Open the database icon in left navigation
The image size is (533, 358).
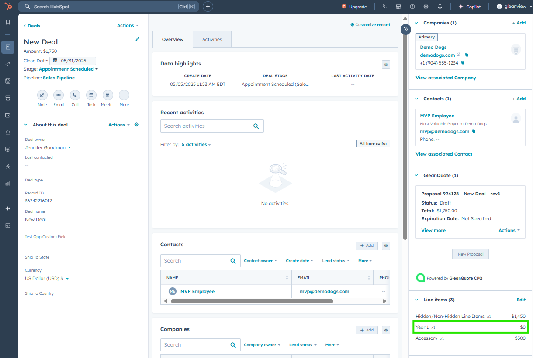tap(8, 149)
